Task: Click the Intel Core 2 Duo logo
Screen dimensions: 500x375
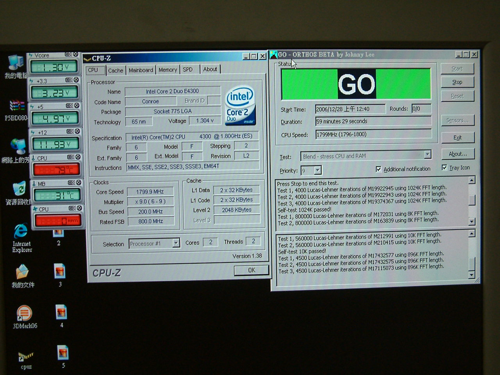Action: 240,105
